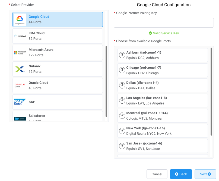Click the provider list scrollbar

[106, 81]
